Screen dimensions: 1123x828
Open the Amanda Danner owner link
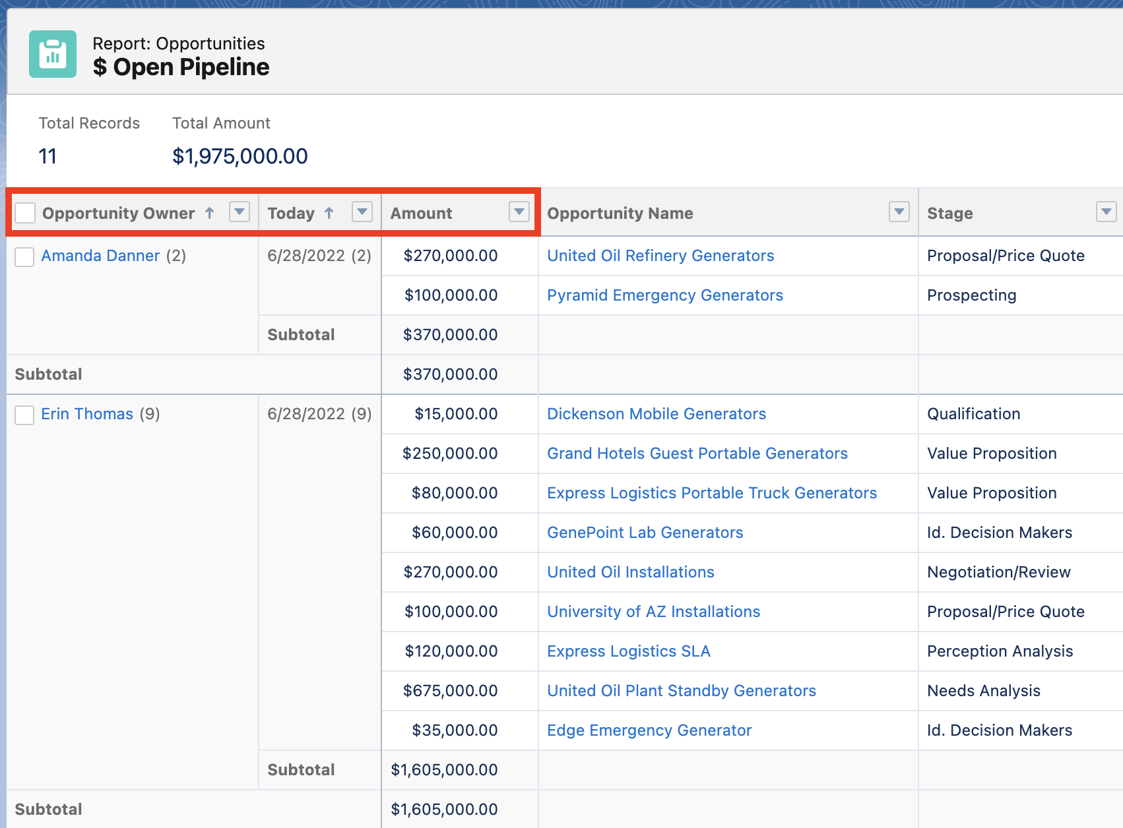coord(100,256)
